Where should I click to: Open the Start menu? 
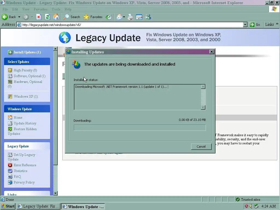pos(8,206)
